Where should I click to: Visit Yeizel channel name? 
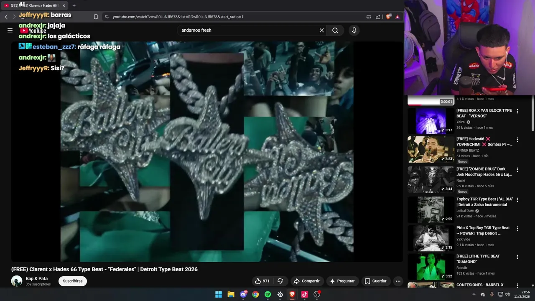point(461,122)
